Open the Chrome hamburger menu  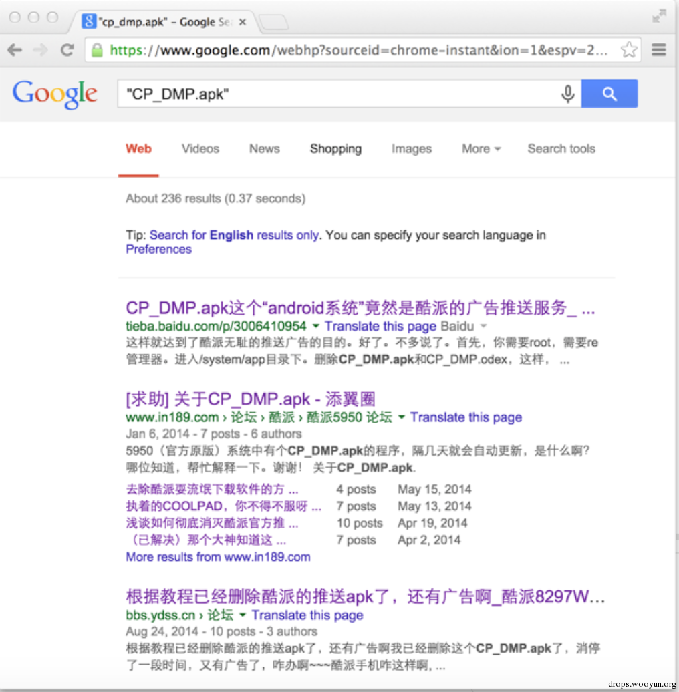click(659, 50)
